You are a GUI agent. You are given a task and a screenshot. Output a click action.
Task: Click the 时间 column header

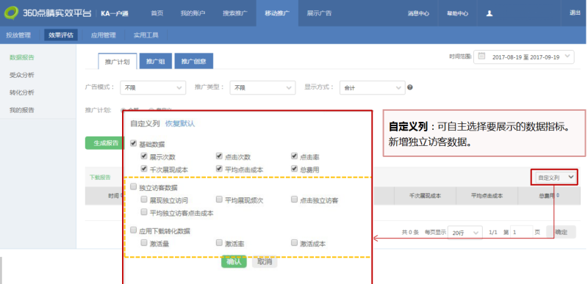[114, 195]
